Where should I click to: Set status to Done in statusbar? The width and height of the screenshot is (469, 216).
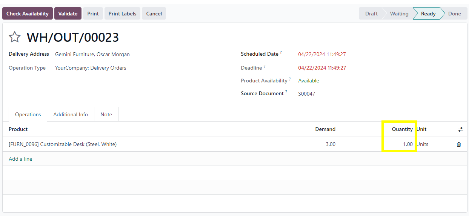coord(454,14)
